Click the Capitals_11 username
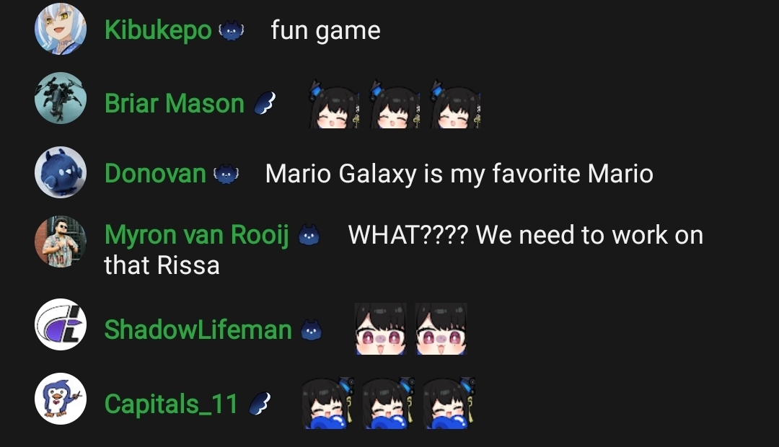This screenshot has height=447, width=779. coord(172,404)
